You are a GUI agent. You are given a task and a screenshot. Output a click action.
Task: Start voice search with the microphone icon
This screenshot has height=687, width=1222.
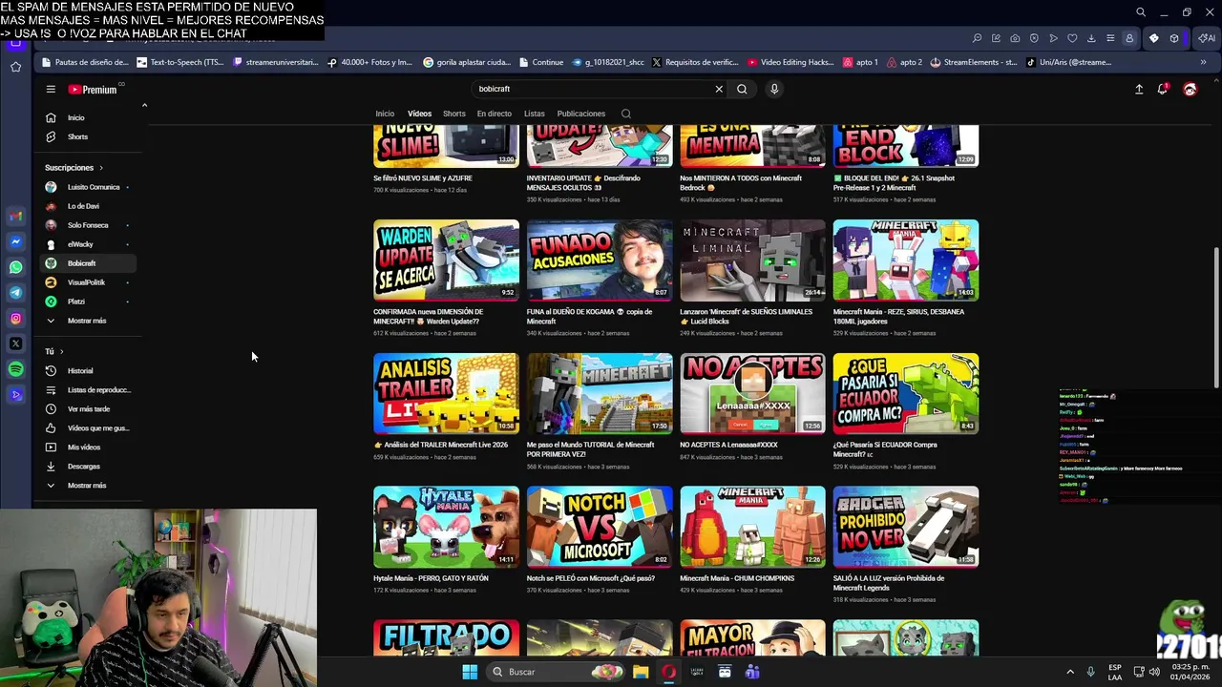pos(774,89)
